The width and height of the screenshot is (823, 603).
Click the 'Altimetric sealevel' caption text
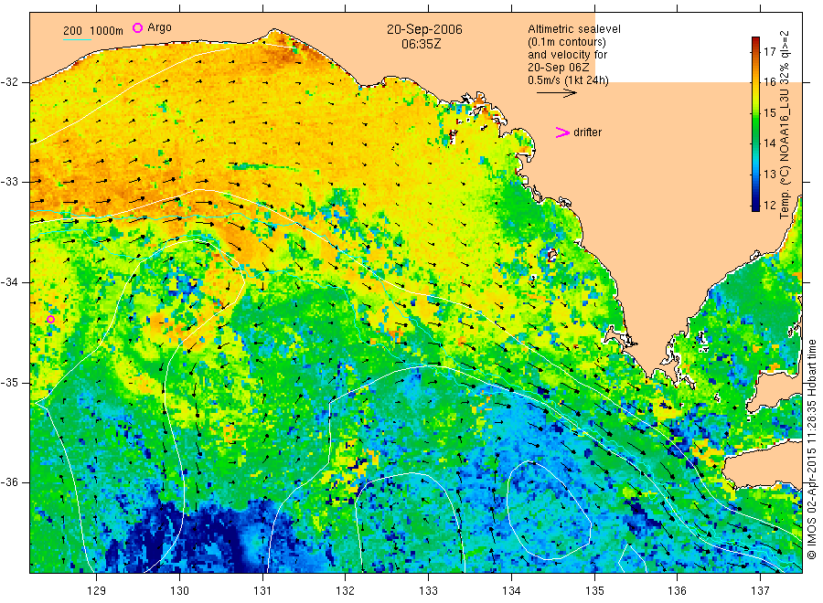[x=574, y=29]
